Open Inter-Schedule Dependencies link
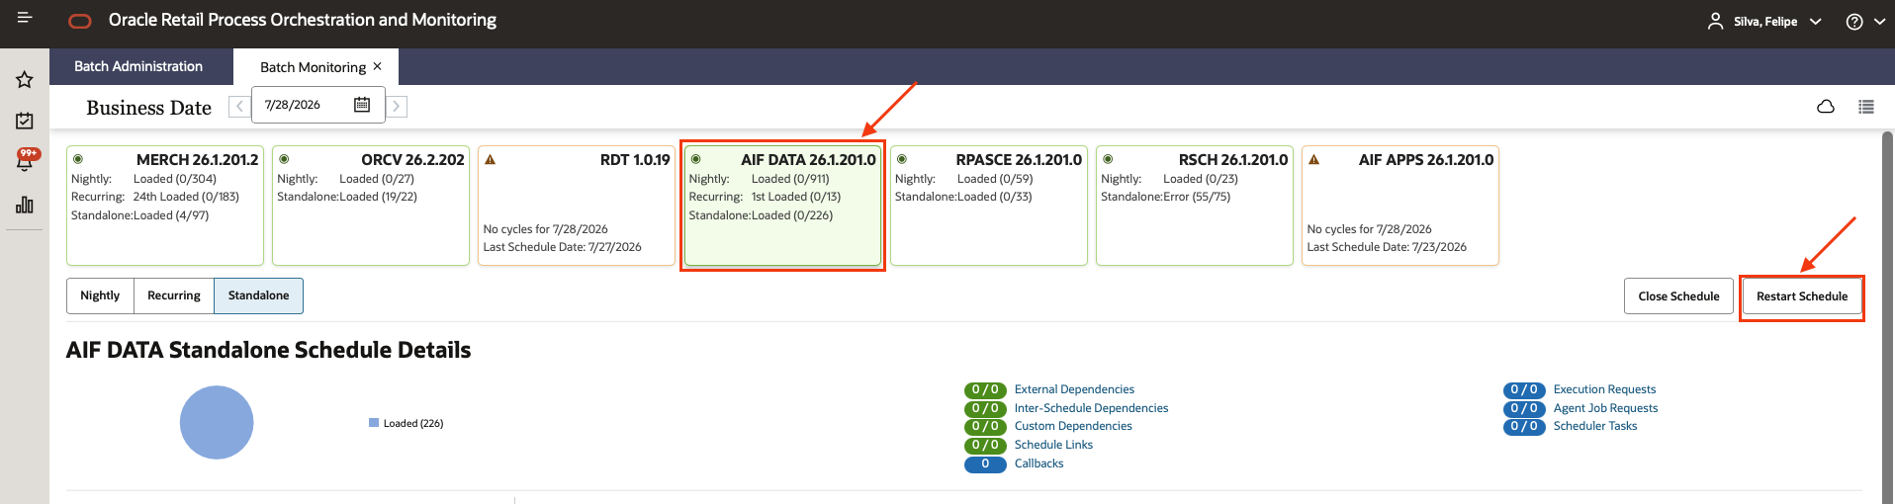The image size is (1895, 504). [1091, 408]
